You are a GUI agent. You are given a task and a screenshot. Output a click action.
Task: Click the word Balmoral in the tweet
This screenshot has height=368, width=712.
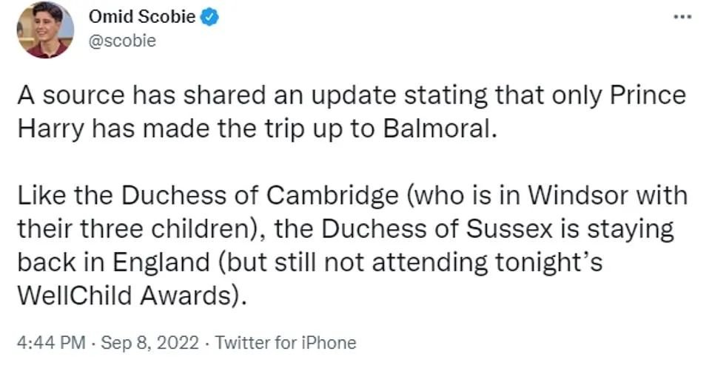click(x=437, y=129)
